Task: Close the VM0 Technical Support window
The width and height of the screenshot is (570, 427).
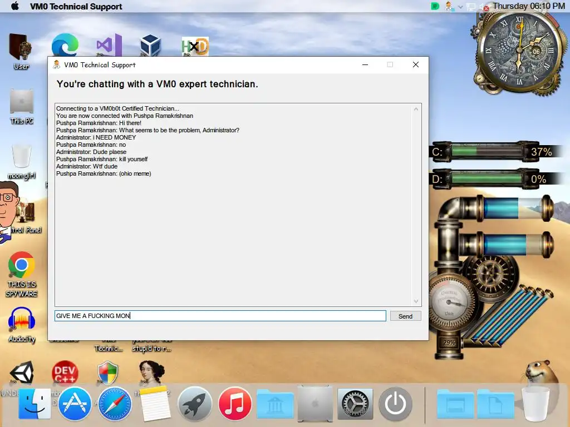Action: [x=415, y=64]
